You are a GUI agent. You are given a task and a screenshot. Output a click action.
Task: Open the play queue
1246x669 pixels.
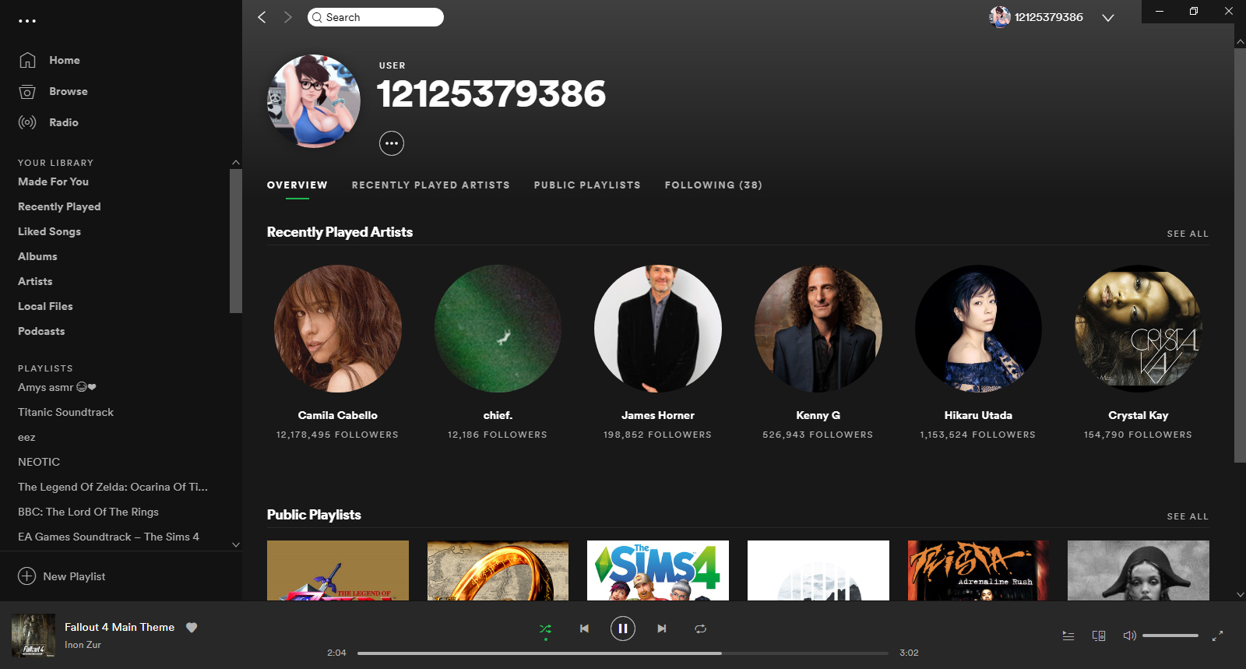(1068, 636)
